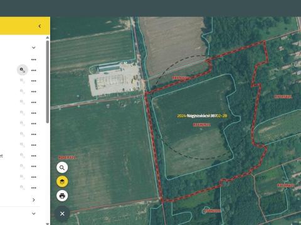Collapse the side panel with the yellow header chevron
301x225 pixels.
coord(40,26)
